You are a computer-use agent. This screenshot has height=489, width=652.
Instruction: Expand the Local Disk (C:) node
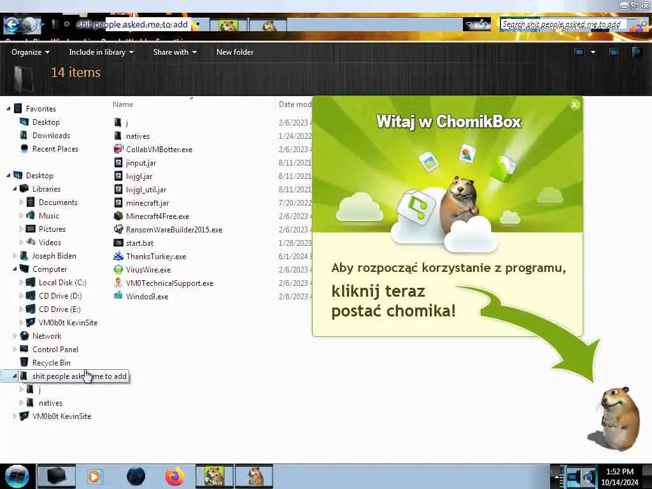tap(21, 282)
